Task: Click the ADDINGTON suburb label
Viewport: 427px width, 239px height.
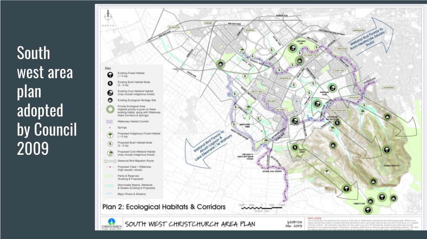Action: (359, 31)
